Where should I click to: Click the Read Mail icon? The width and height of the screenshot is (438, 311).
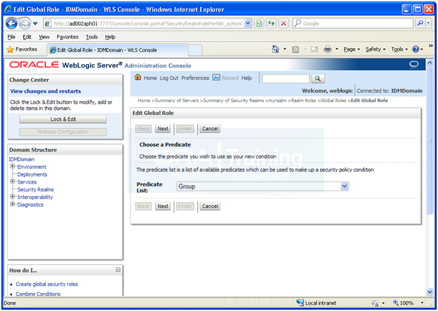click(x=315, y=49)
